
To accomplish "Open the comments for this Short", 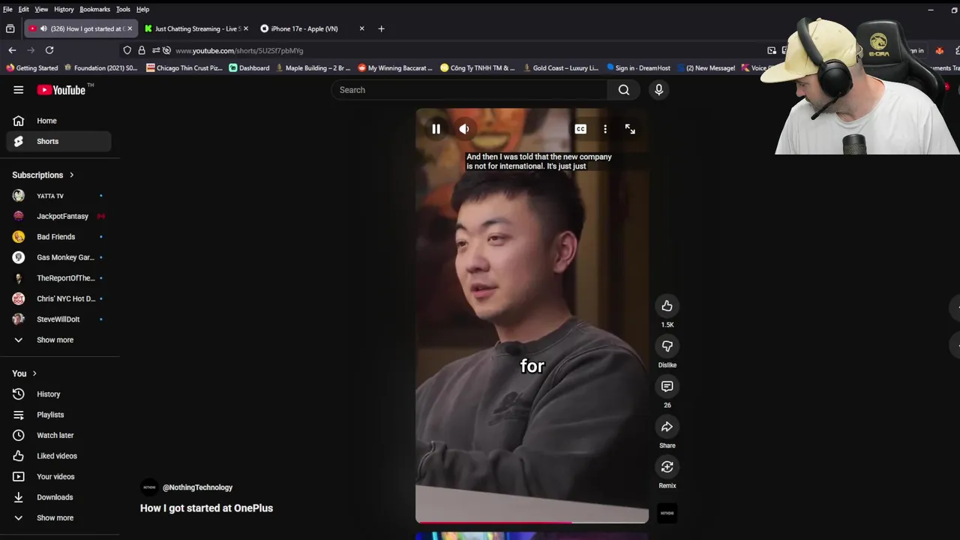I will (667, 386).
